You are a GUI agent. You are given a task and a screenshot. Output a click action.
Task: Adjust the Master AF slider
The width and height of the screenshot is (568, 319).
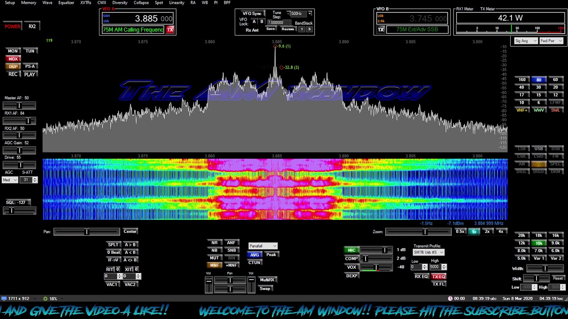pyautogui.click(x=19, y=105)
